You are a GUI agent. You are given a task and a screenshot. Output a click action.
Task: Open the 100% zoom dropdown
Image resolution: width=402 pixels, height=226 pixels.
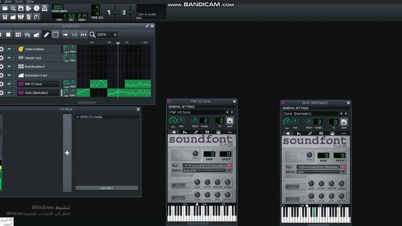pyautogui.click(x=107, y=35)
